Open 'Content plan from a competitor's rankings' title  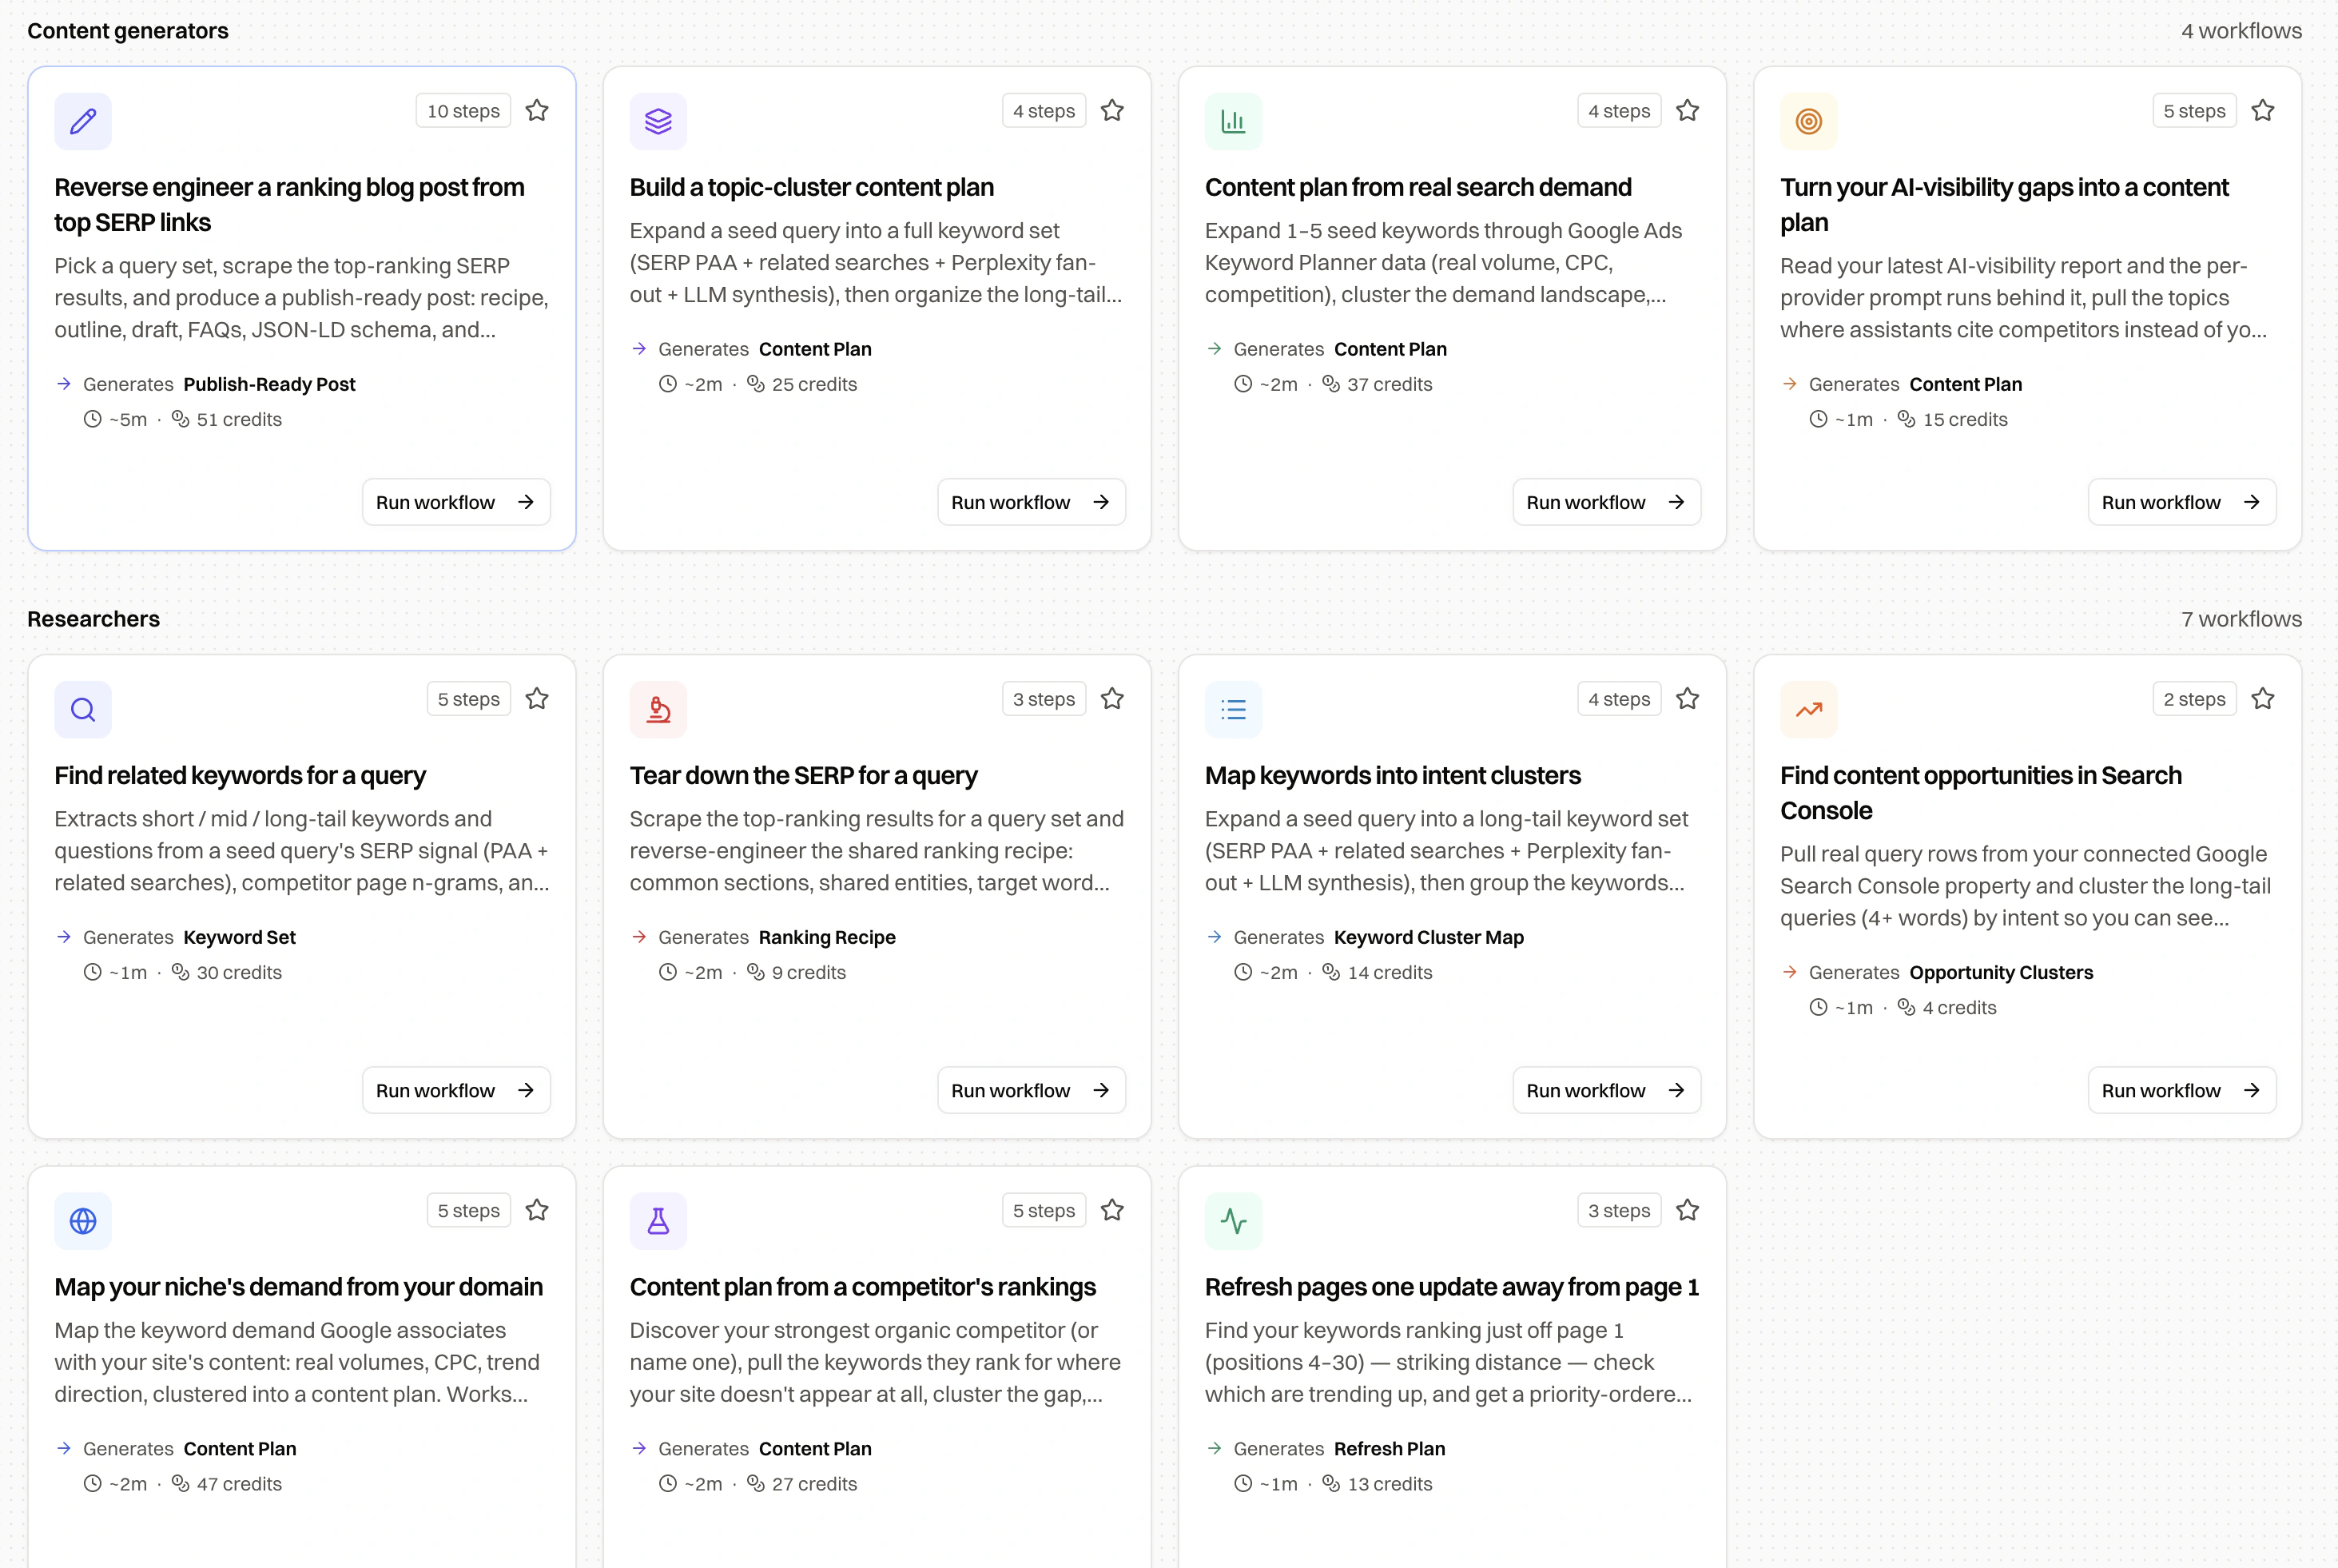(x=863, y=1287)
